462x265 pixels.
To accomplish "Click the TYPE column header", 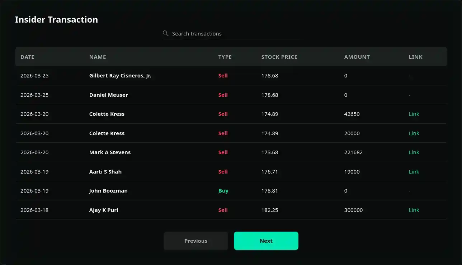I will (225, 57).
